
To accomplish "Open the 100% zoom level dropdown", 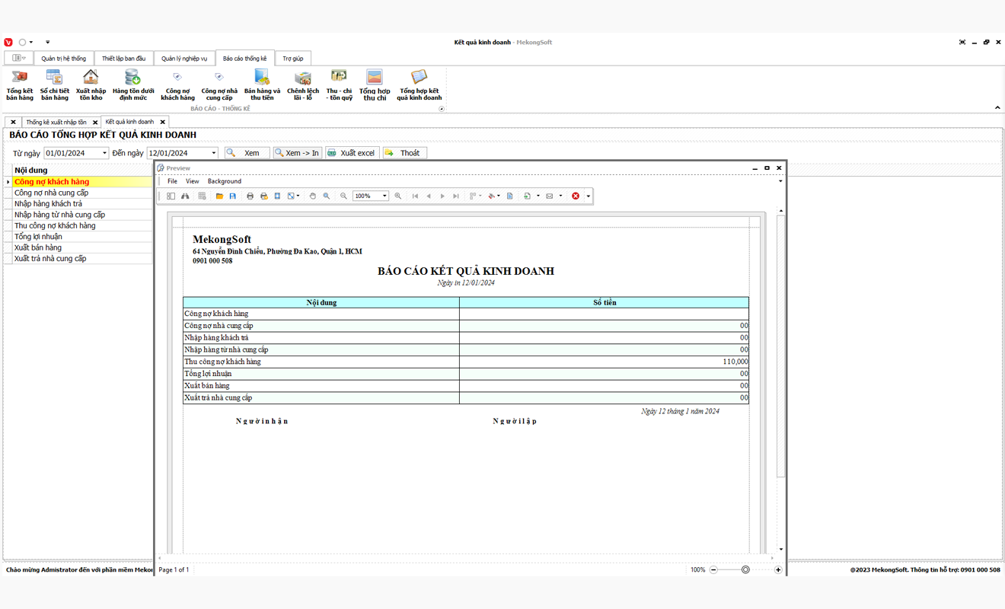I will [x=384, y=196].
